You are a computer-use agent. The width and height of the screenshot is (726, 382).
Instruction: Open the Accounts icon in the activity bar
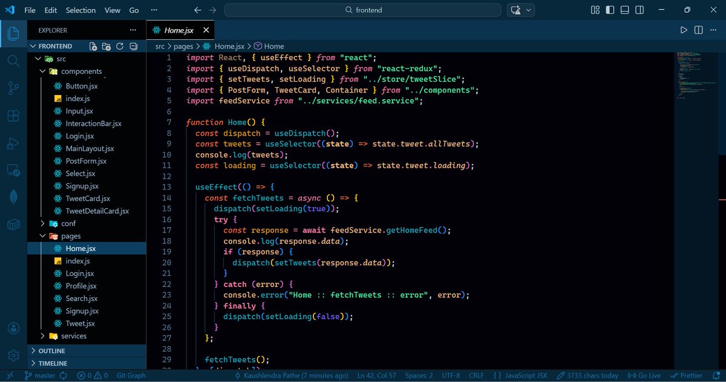click(x=13, y=329)
